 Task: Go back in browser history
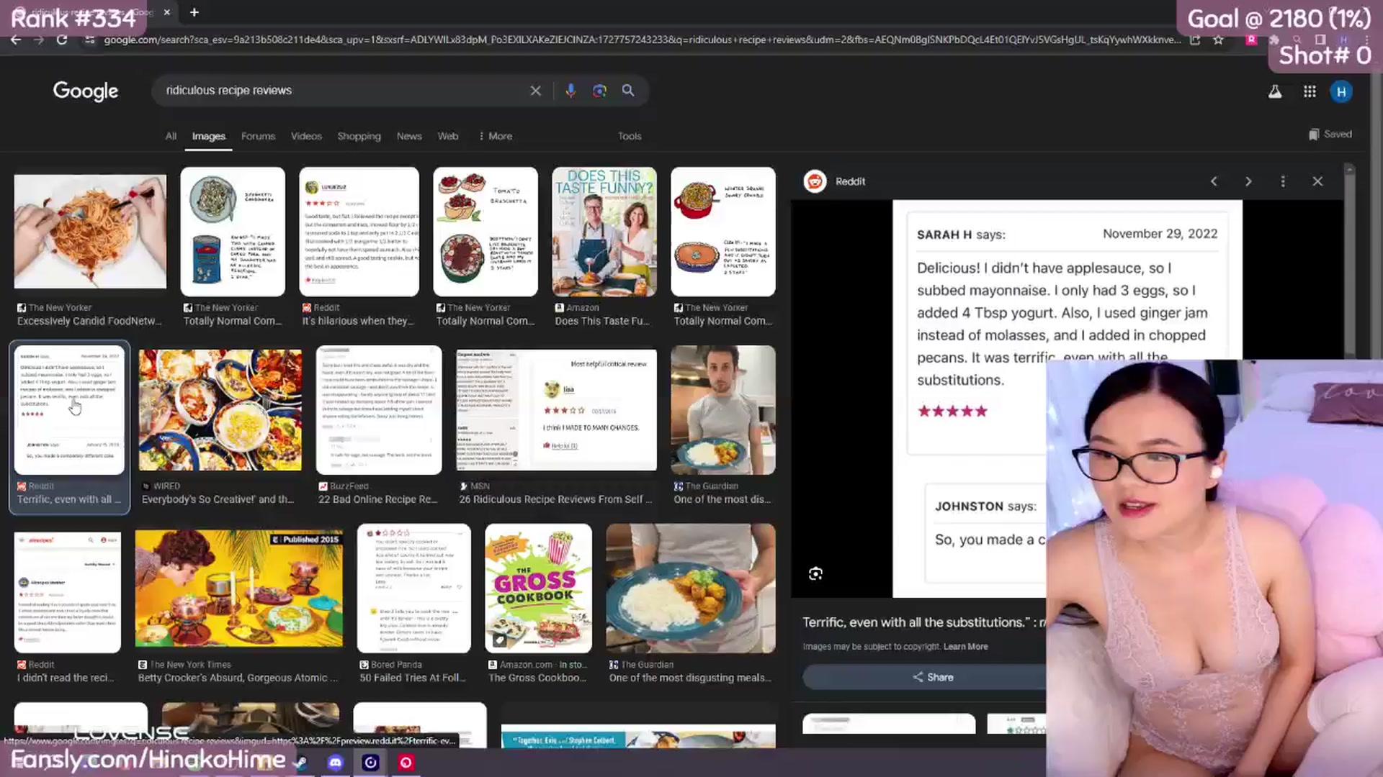(x=16, y=40)
